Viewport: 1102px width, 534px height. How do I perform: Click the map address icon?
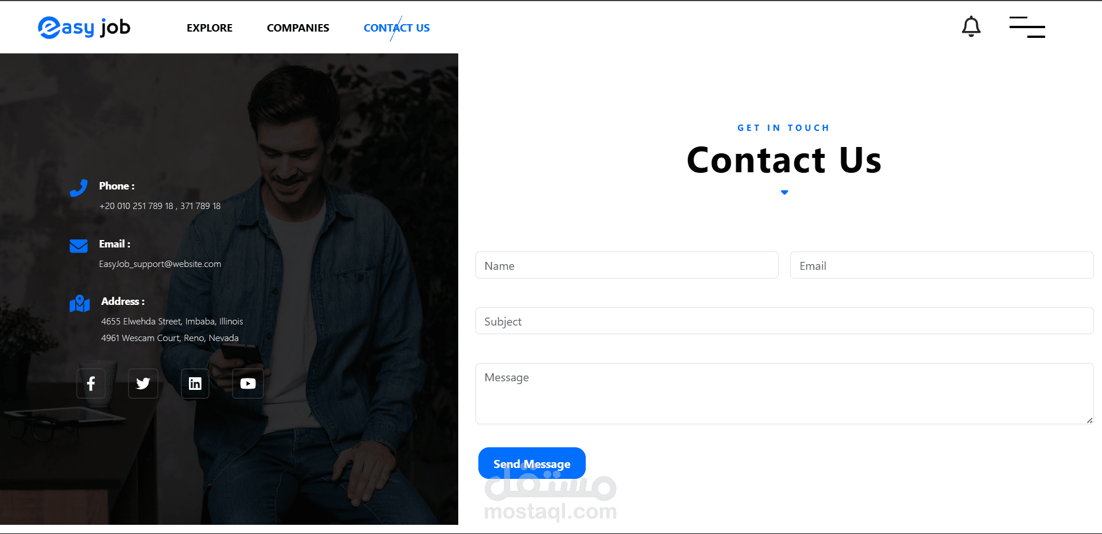click(80, 304)
